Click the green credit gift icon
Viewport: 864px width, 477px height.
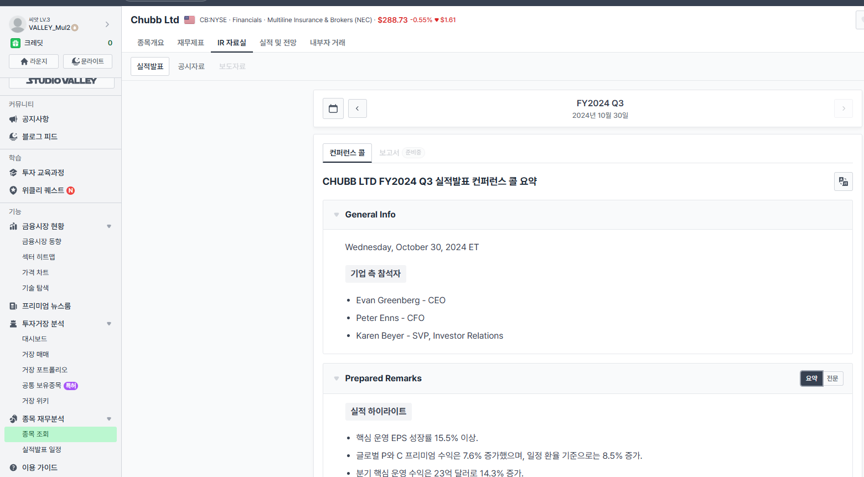click(15, 43)
